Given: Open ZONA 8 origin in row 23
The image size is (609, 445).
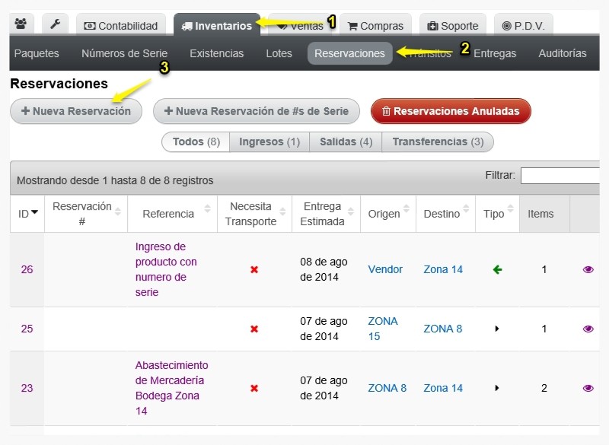Looking at the screenshot, I should (x=387, y=388).
